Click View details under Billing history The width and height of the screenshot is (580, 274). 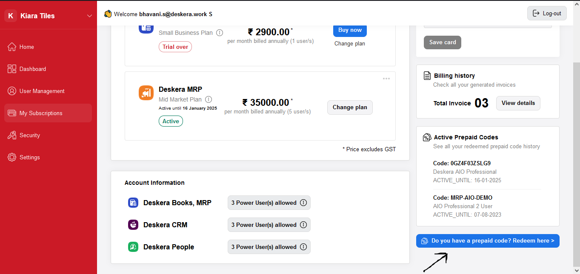[x=518, y=103]
